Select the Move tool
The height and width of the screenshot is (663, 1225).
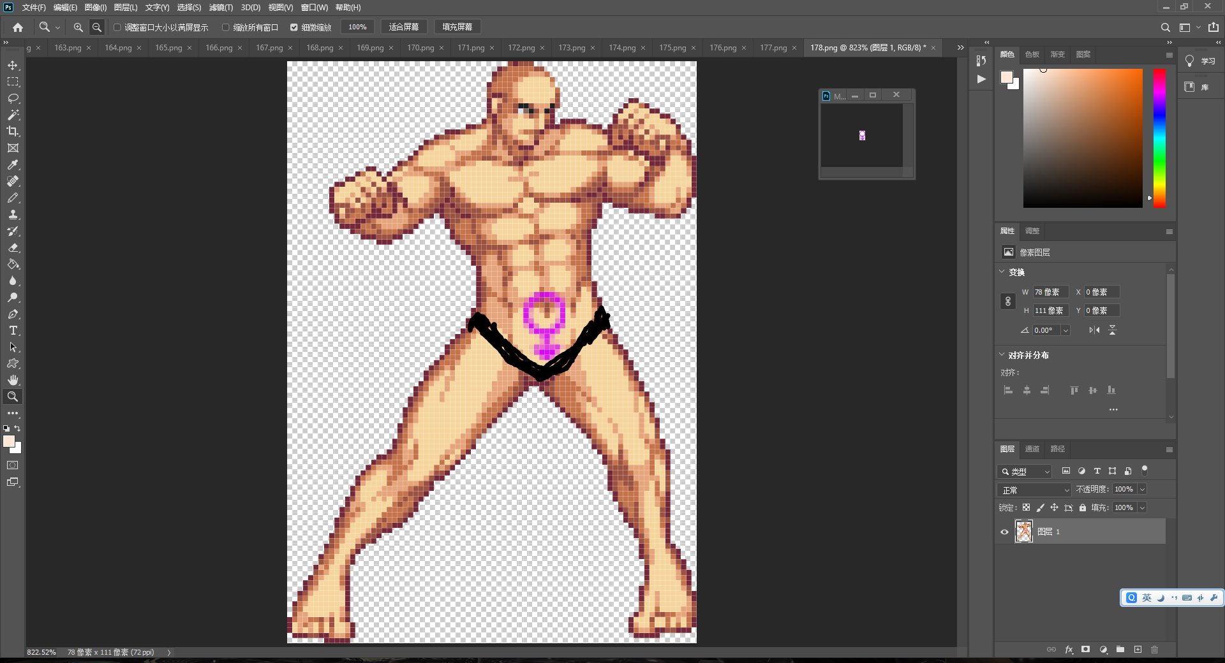click(x=13, y=66)
